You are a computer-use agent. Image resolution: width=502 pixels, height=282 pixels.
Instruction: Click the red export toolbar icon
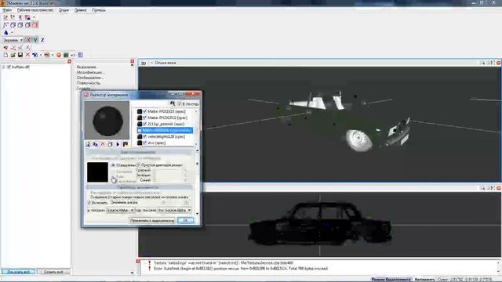(x=47, y=55)
